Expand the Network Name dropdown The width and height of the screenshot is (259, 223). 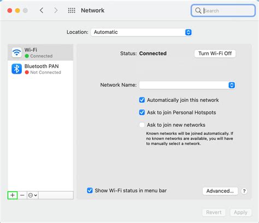187,85
